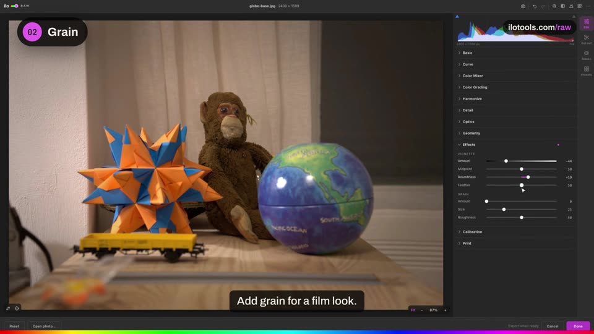Click the Export when ready label
Viewport: 594px width, 334px height.
[x=523, y=326]
